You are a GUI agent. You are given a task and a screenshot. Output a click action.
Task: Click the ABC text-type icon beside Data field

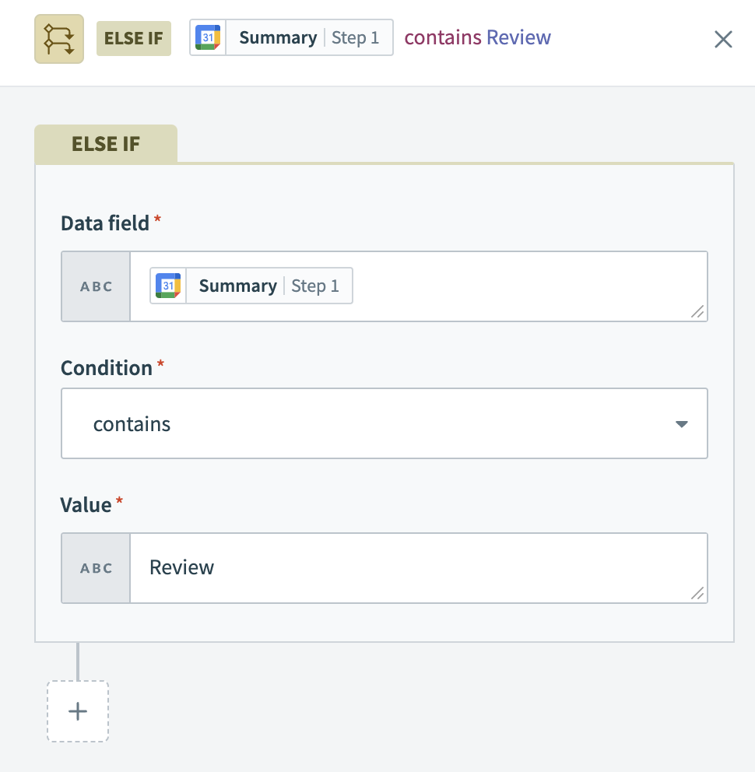95,286
